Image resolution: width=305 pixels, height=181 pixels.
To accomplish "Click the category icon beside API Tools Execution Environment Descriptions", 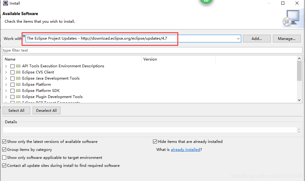I will pyautogui.click(x=18, y=66).
